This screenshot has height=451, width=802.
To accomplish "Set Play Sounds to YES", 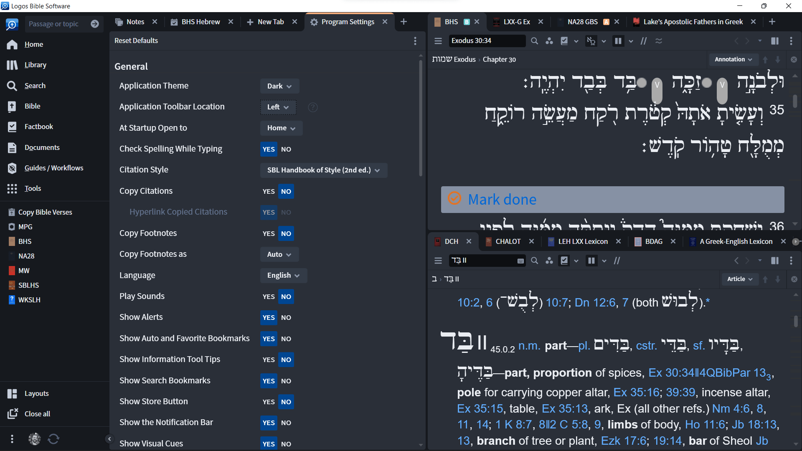I will click(x=269, y=296).
